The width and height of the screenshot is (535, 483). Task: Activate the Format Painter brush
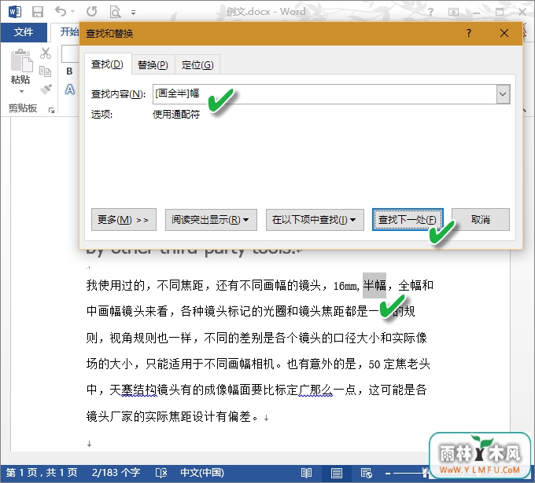coord(46,90)
